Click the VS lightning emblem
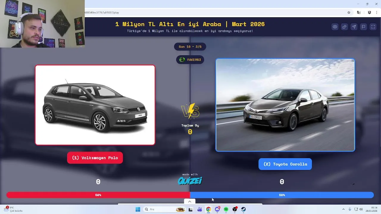 pos(190,111)
